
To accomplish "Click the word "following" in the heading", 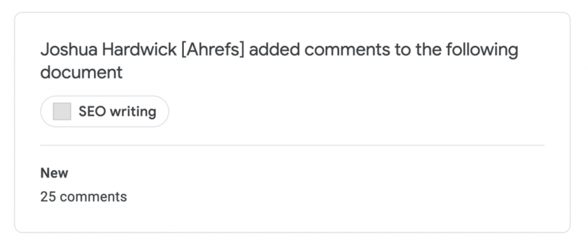I will (482, 50).
